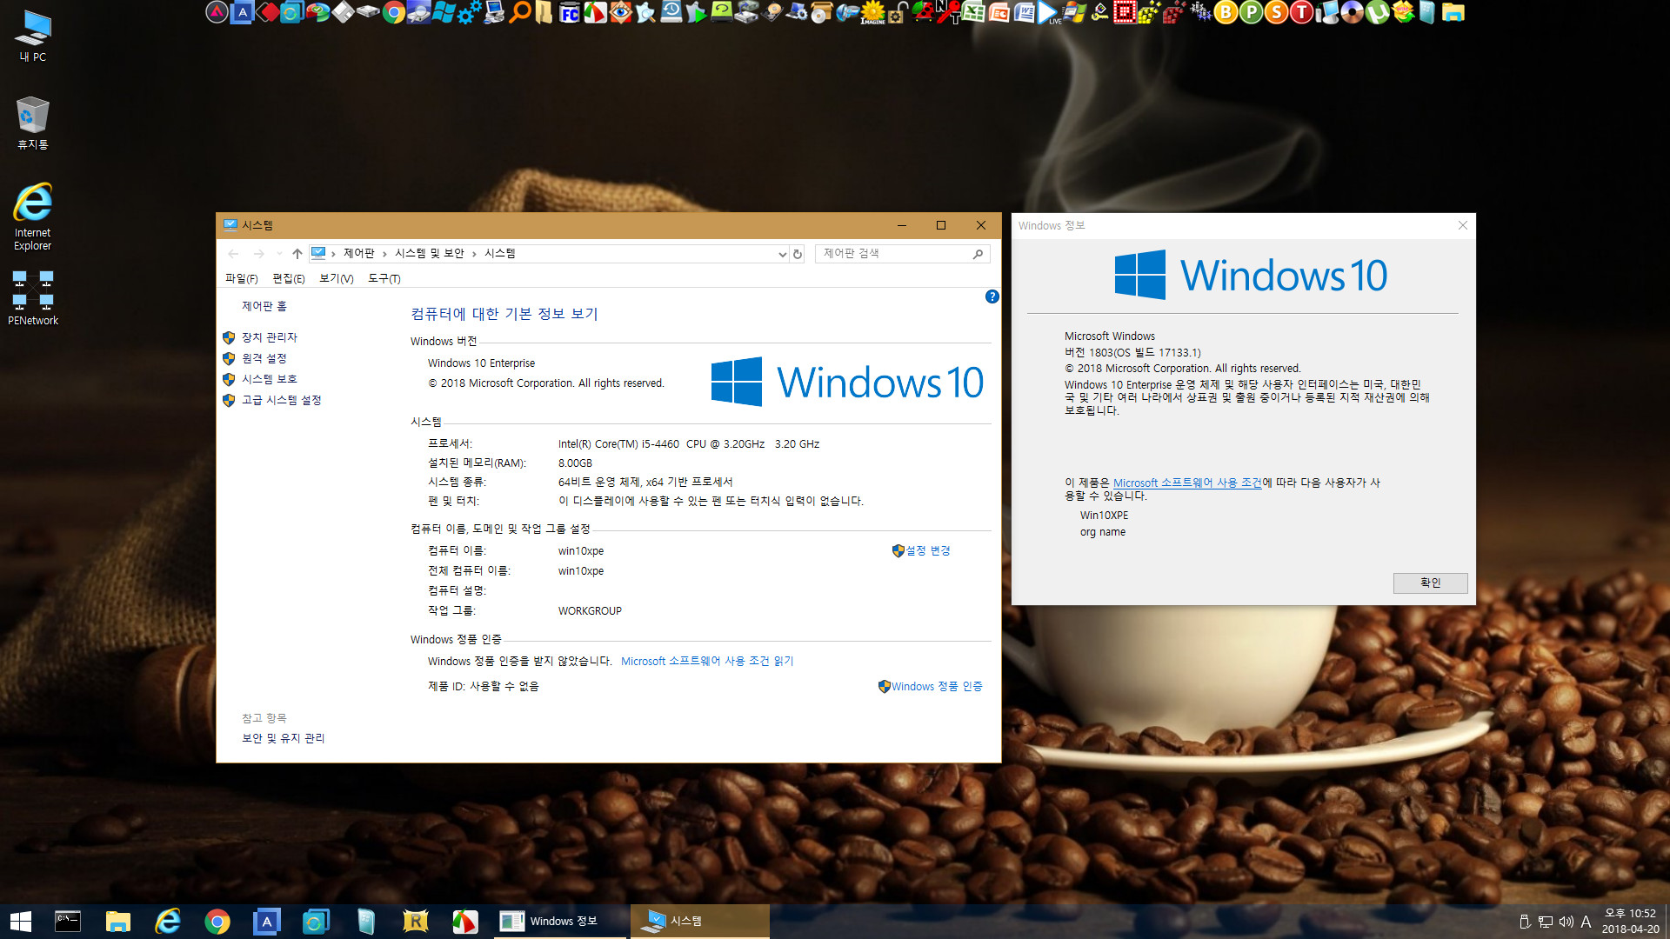Click the Windows Start button
Image resolution: width=1670 pixels, height=939 pixels.
(20, 922)
